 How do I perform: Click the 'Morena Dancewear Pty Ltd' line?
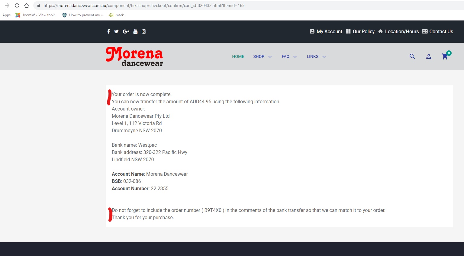coord(140,116)
